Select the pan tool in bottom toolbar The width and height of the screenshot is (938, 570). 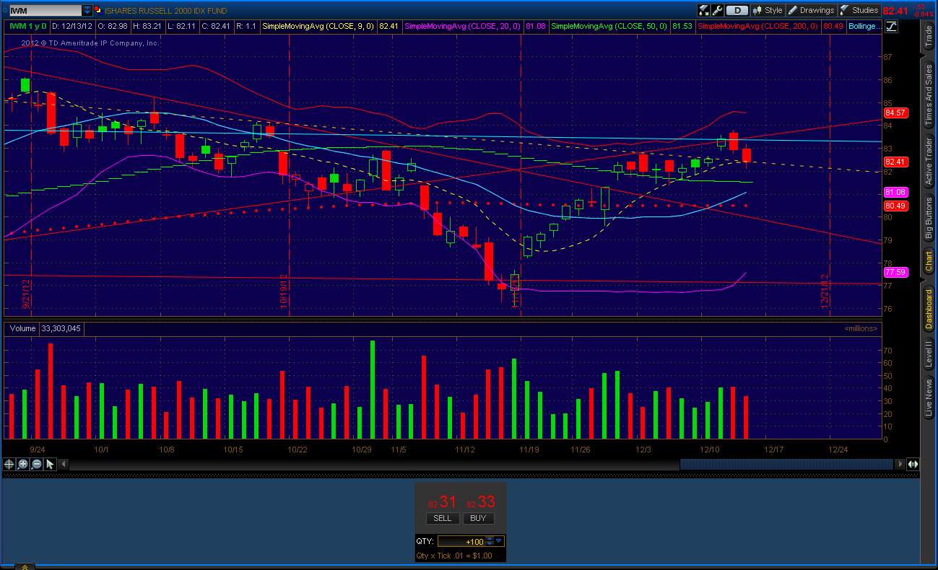9,464
